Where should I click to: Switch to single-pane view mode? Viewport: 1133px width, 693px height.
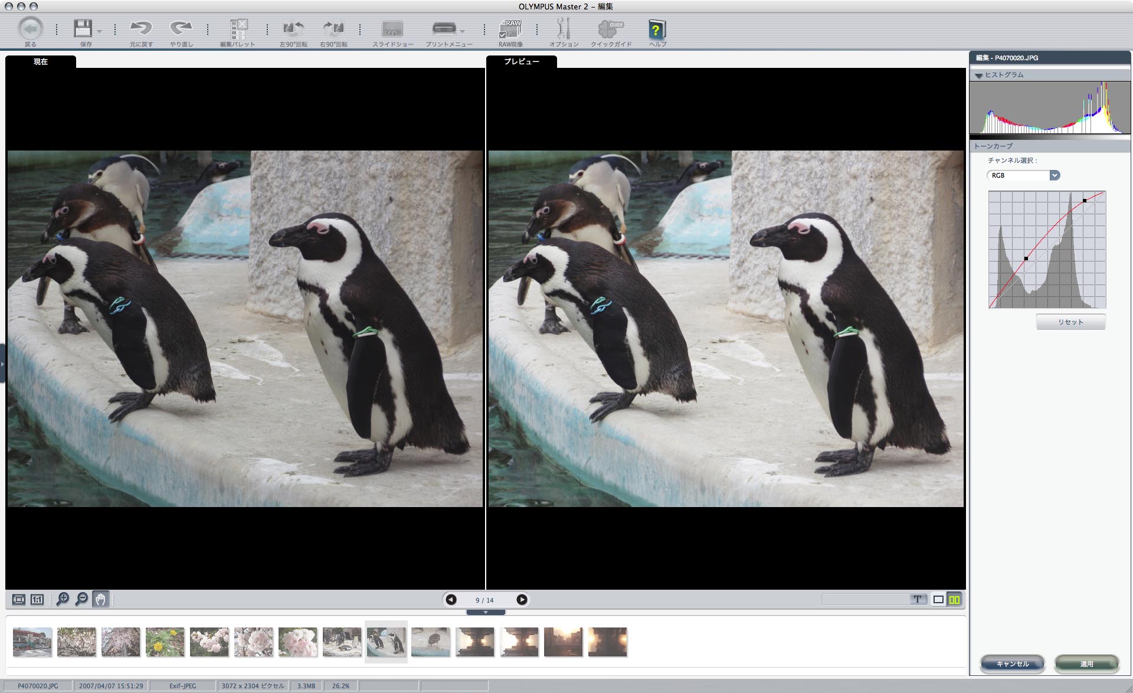coord(938,599)
